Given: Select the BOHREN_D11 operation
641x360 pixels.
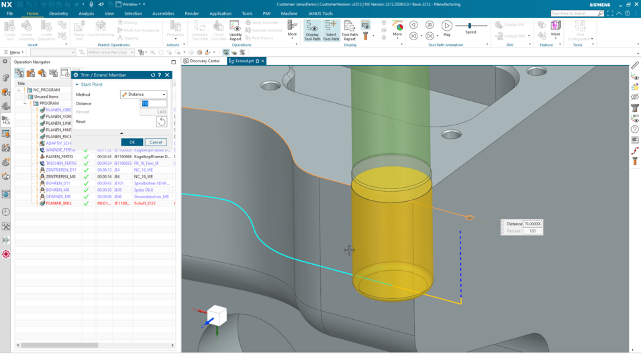Looking at the screenshot, I should (58, 183).
